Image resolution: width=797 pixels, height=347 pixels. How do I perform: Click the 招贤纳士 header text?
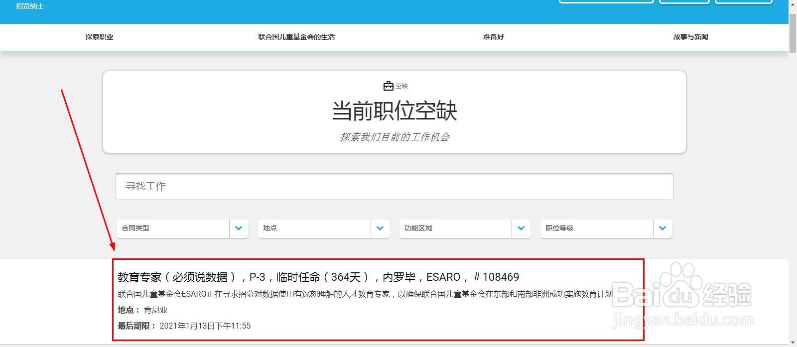30,6
